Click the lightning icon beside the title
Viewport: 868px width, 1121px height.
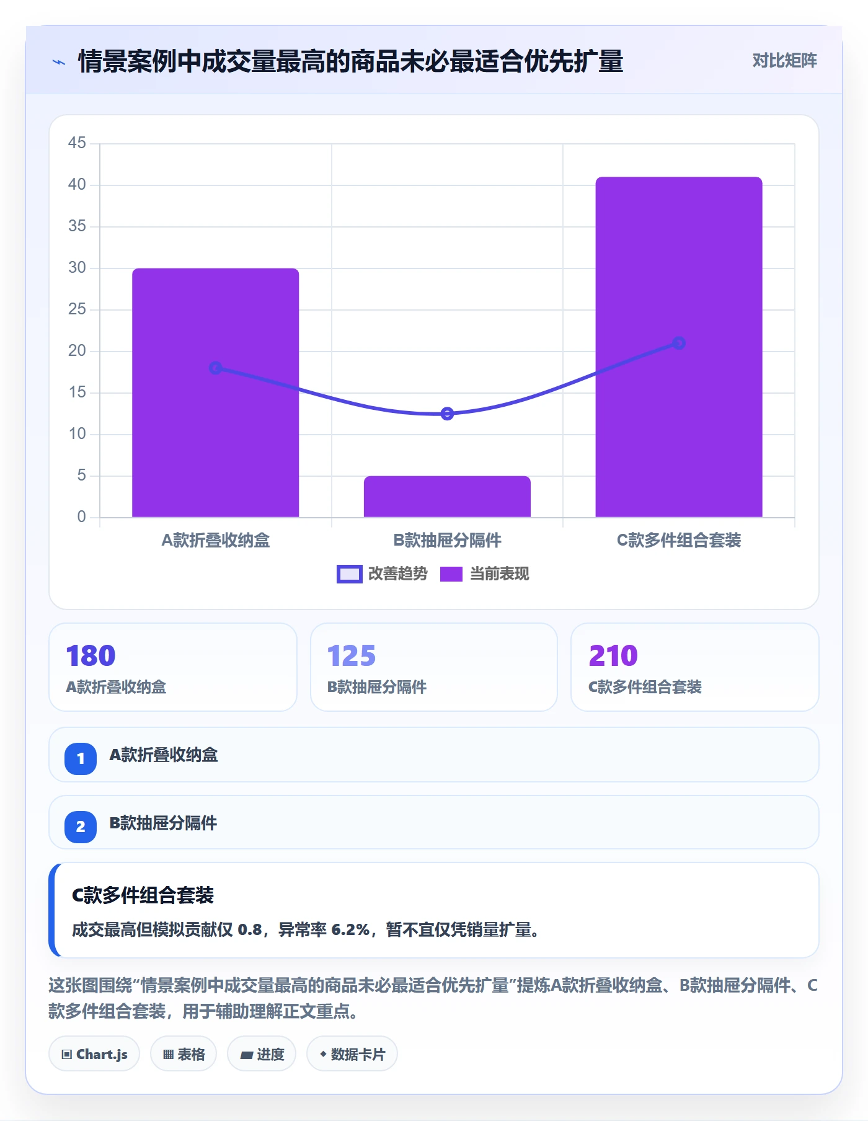(59, 62)
